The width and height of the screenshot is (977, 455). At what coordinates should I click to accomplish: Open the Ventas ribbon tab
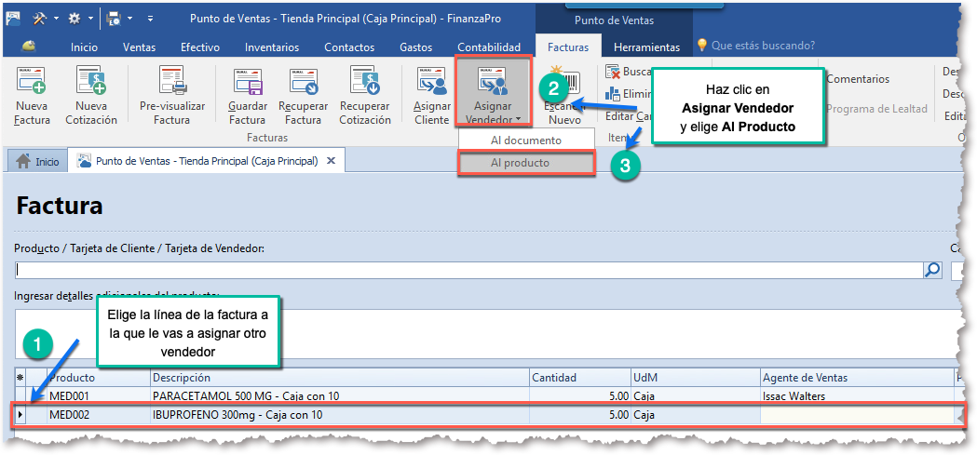pos(139,47)
